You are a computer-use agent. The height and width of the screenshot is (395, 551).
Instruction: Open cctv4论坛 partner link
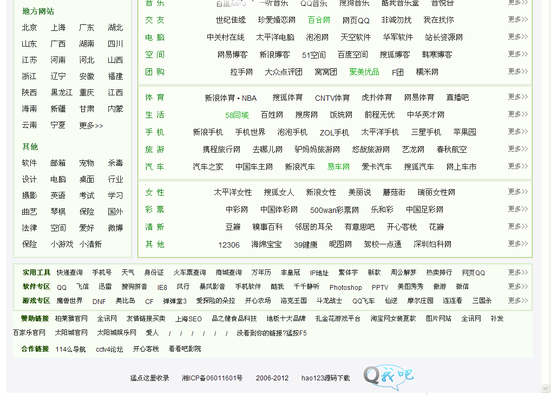click(109, 349)
